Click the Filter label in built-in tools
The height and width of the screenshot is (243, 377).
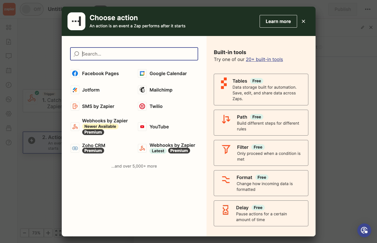tap(243, 147)
